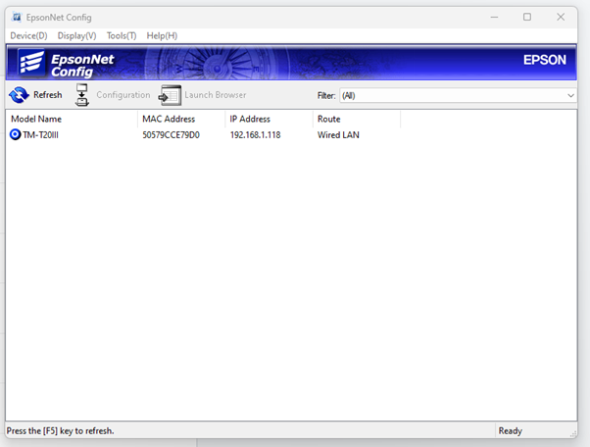Open the Device(D) menu
Viewport: 590px width, 447px height.
pyautogui.click(x=28, y=35)
